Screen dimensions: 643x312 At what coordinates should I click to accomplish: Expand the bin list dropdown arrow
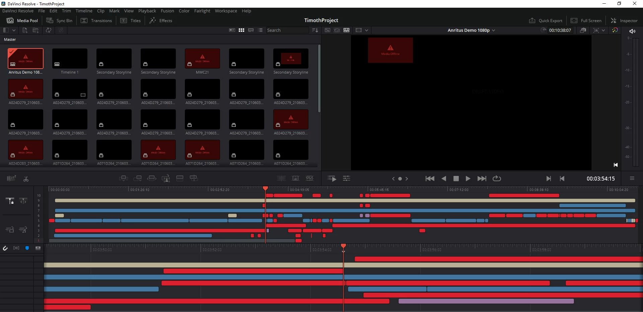(14, 30)
